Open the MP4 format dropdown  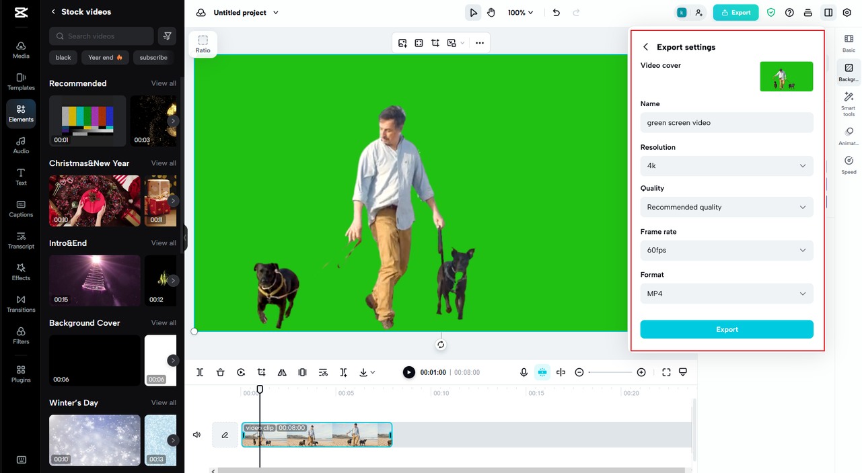coord(727,294)
